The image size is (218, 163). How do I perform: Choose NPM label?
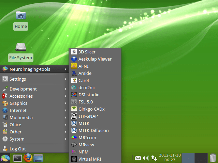[84, 152]
